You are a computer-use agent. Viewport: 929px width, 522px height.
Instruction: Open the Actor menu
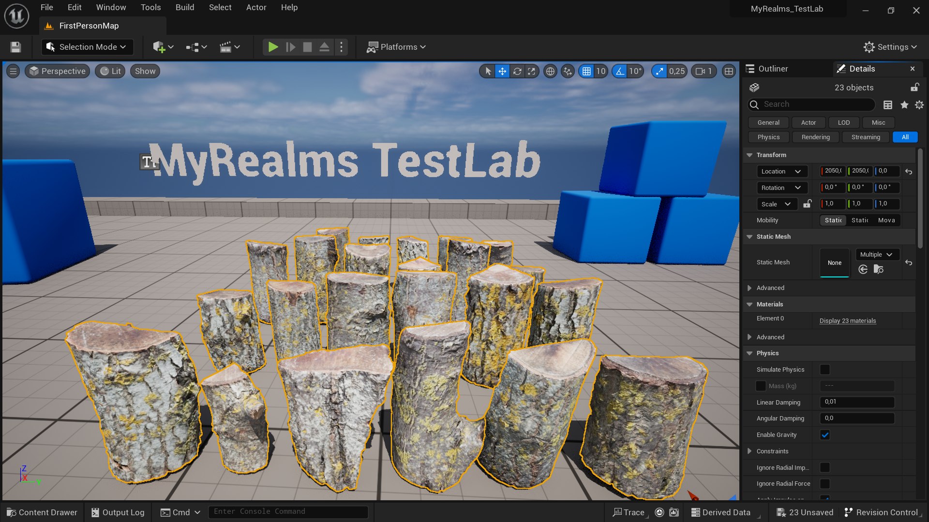point(256,7)
